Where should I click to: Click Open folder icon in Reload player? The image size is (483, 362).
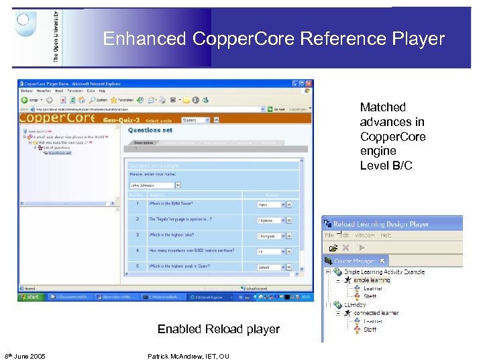coord(333,248)
